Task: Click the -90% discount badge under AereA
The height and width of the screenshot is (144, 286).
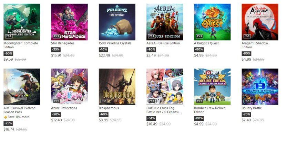Action: pos(151,49)
